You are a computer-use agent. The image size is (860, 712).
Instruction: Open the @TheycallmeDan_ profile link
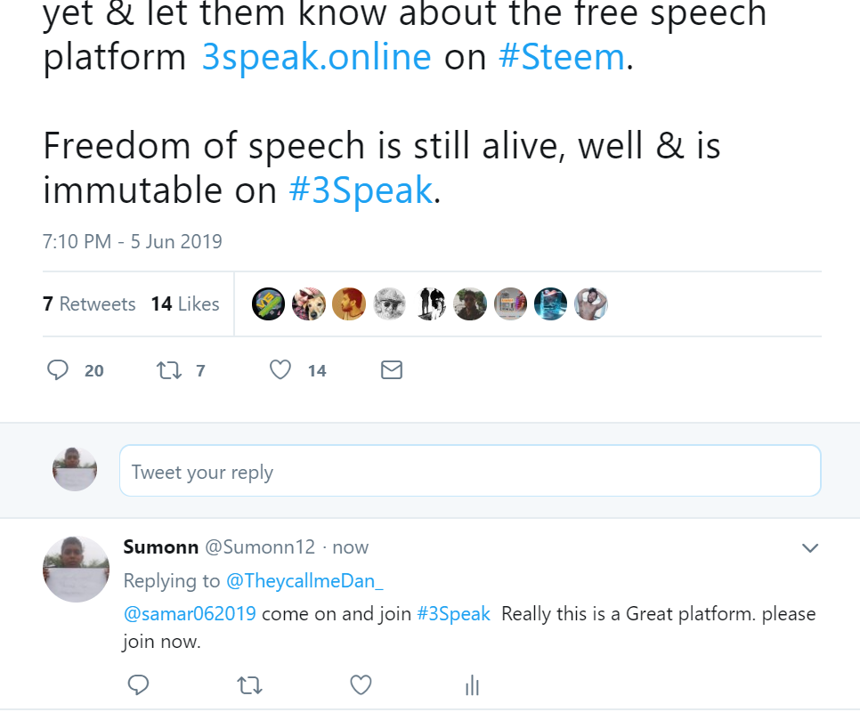305,581
